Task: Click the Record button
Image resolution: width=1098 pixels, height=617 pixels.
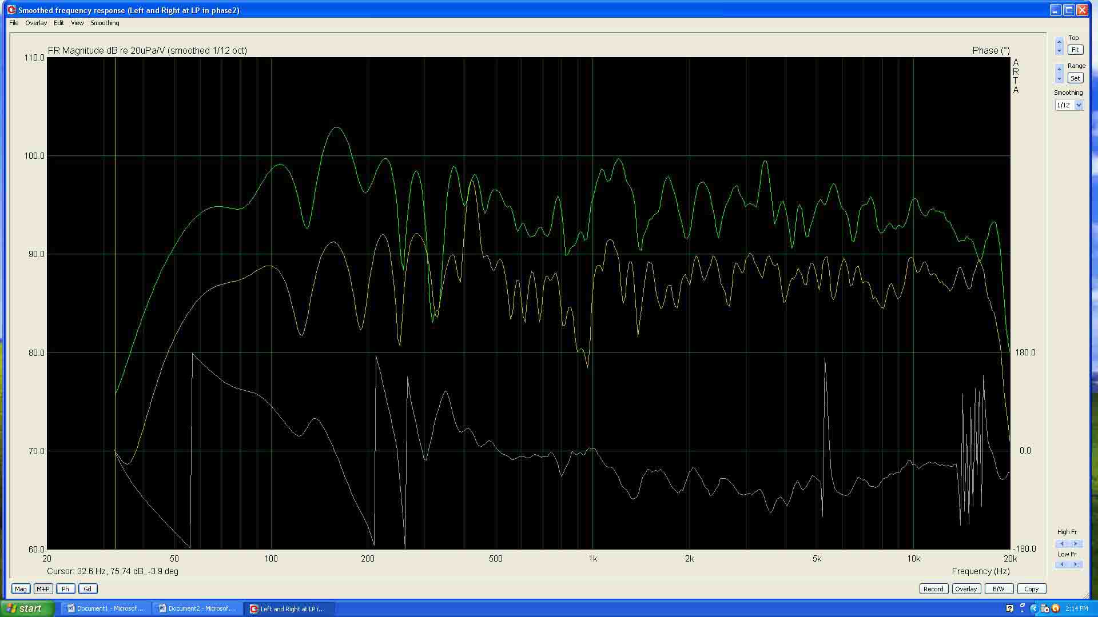Action: tap(933, 589)
